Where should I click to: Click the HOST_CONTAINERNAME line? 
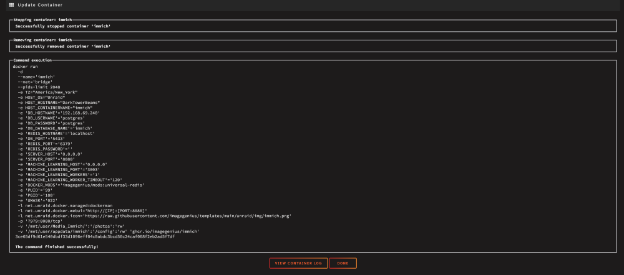click(55, 108)
